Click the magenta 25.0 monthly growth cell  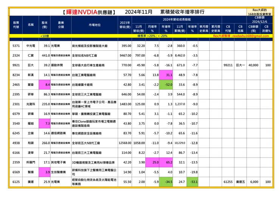click(x=152, y=162)
